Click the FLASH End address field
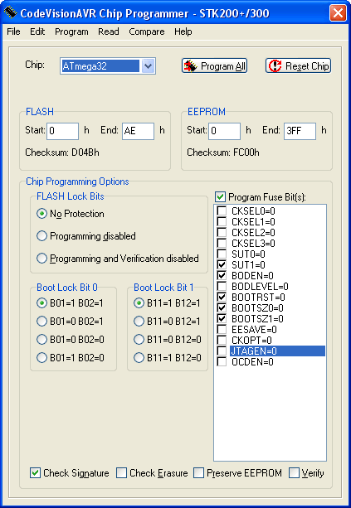Image resolution: width=351 pixels, height=508 pixels. 139,131
